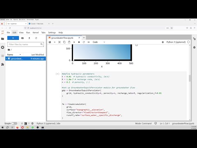The width and height of the screenshot is (197, 148).
Task: Open the Property Inspector gears icon
Action: (x=194, y=39)
